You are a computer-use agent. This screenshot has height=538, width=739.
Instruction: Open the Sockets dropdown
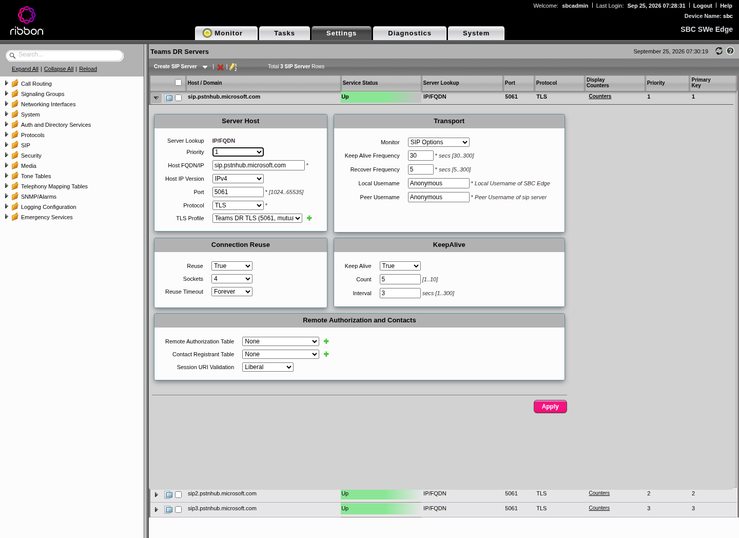pyautogui.click(x=232, y=279)
